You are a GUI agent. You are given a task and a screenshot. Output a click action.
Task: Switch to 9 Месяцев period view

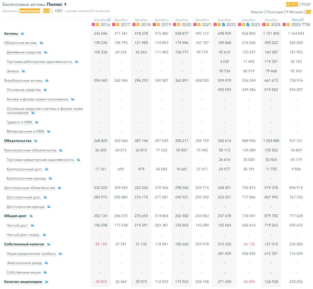[294, 12]
